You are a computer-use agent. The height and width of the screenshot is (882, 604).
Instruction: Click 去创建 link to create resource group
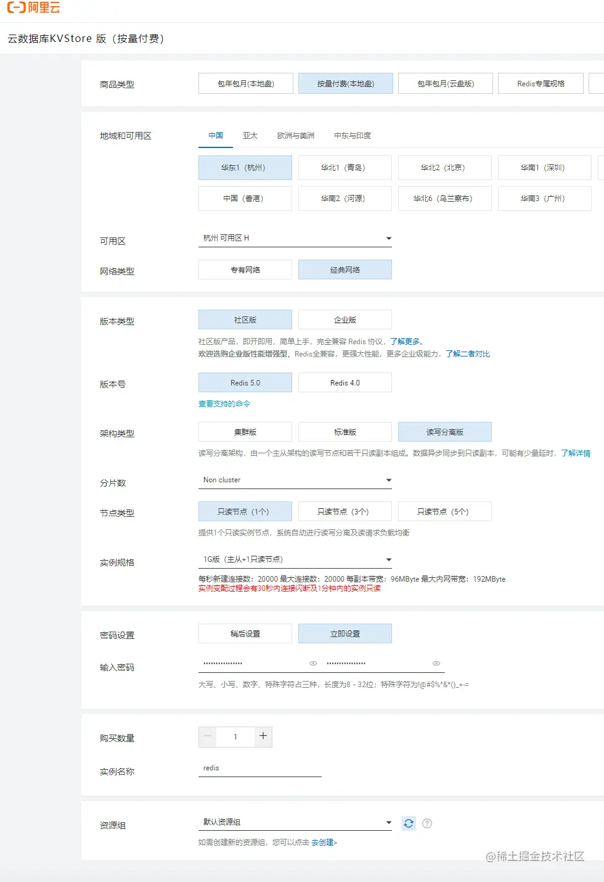pyautogui.click(x=324, y=843)
